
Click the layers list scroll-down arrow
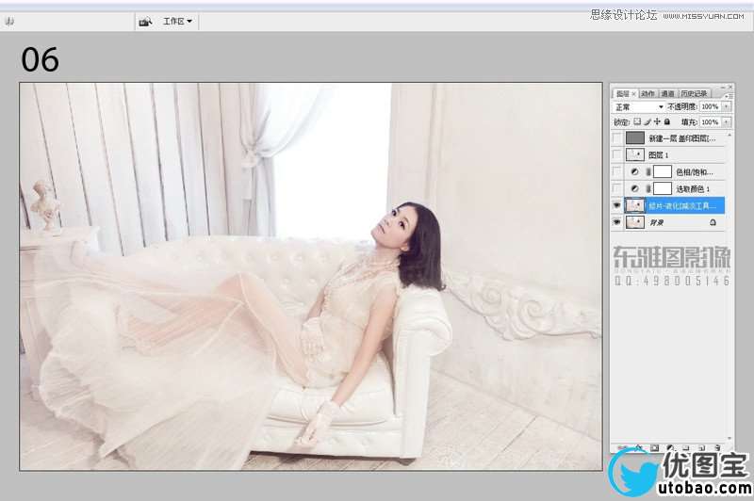[729, 438]
